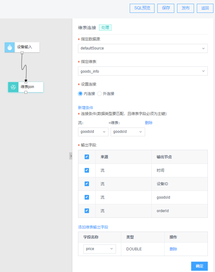This screenshot has width=215, height=272.
Task: Click output port under 设备输入 node
Action: coord(22,53)
